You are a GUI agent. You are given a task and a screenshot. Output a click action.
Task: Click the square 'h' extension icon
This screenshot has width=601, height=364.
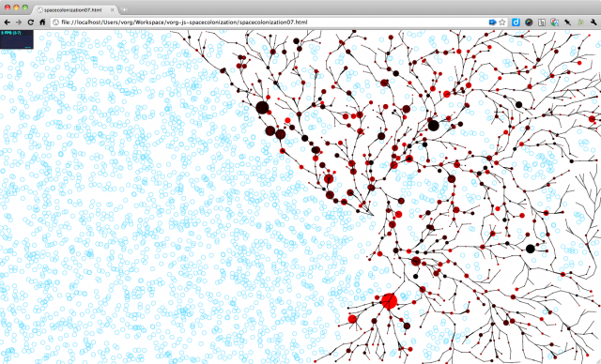542,23
